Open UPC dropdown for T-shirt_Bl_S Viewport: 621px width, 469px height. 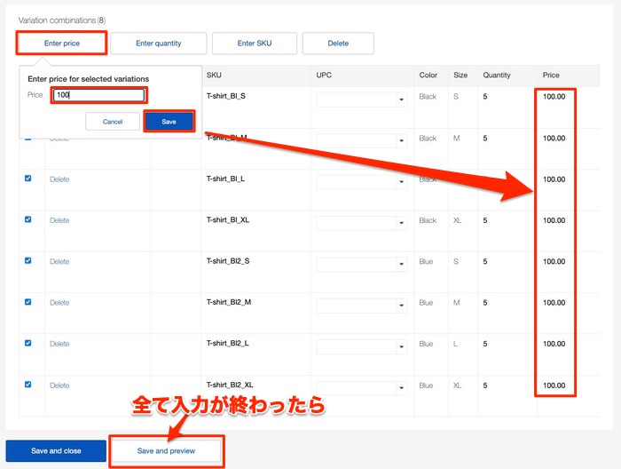401,99
